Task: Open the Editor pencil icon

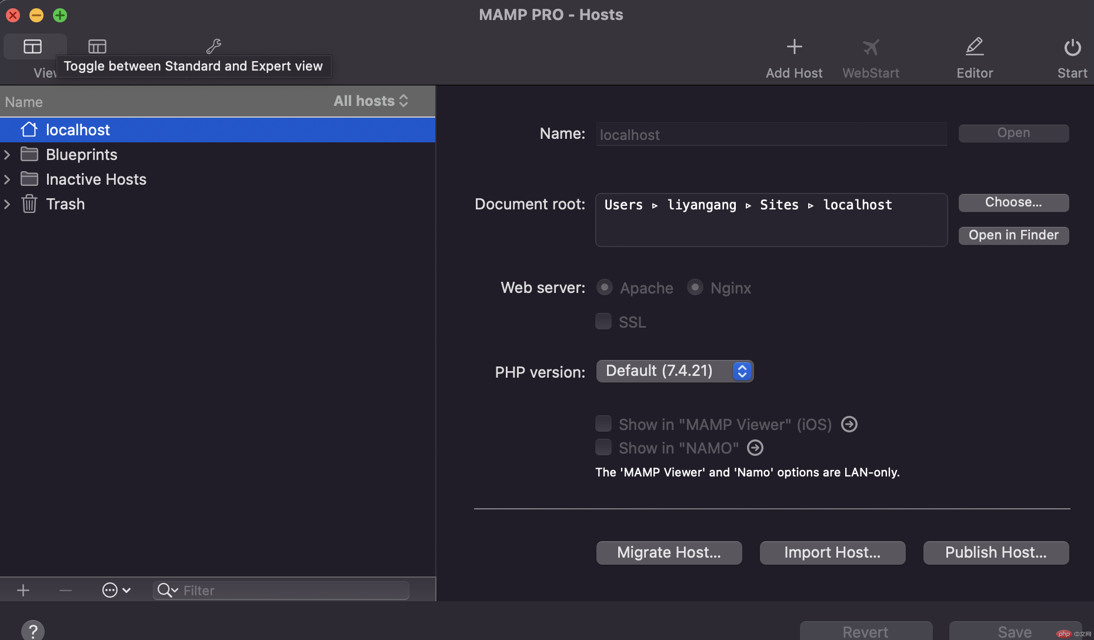Action: (975, 46)
